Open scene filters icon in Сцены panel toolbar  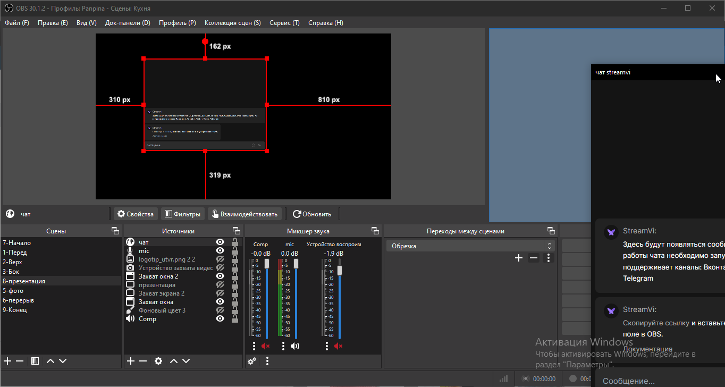(35, 361)
